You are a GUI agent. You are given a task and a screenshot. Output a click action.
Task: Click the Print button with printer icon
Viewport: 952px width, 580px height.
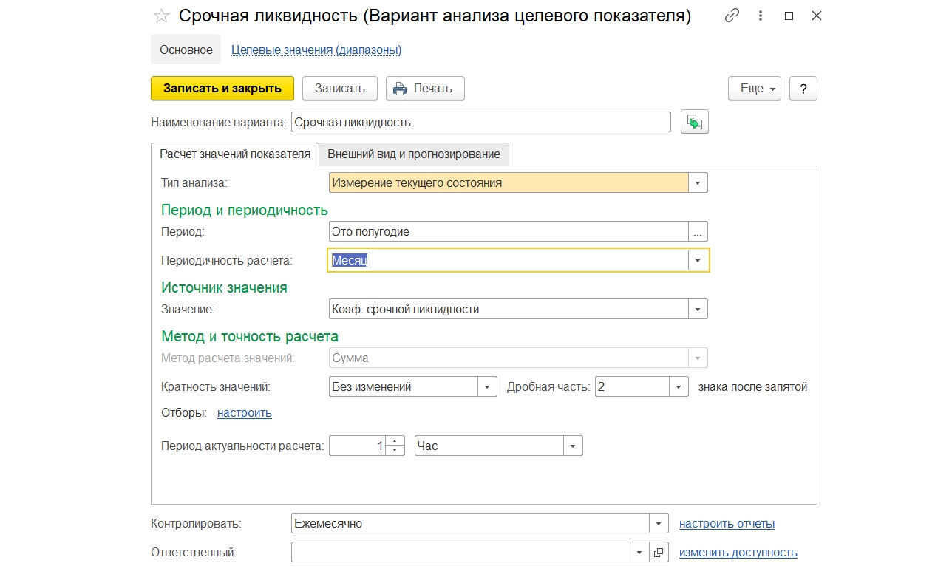(424, 89)
